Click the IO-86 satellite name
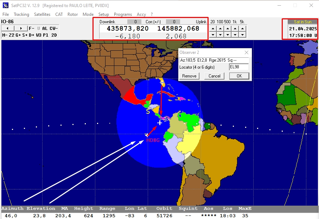The image size is (319, 219). click(7, 21)
